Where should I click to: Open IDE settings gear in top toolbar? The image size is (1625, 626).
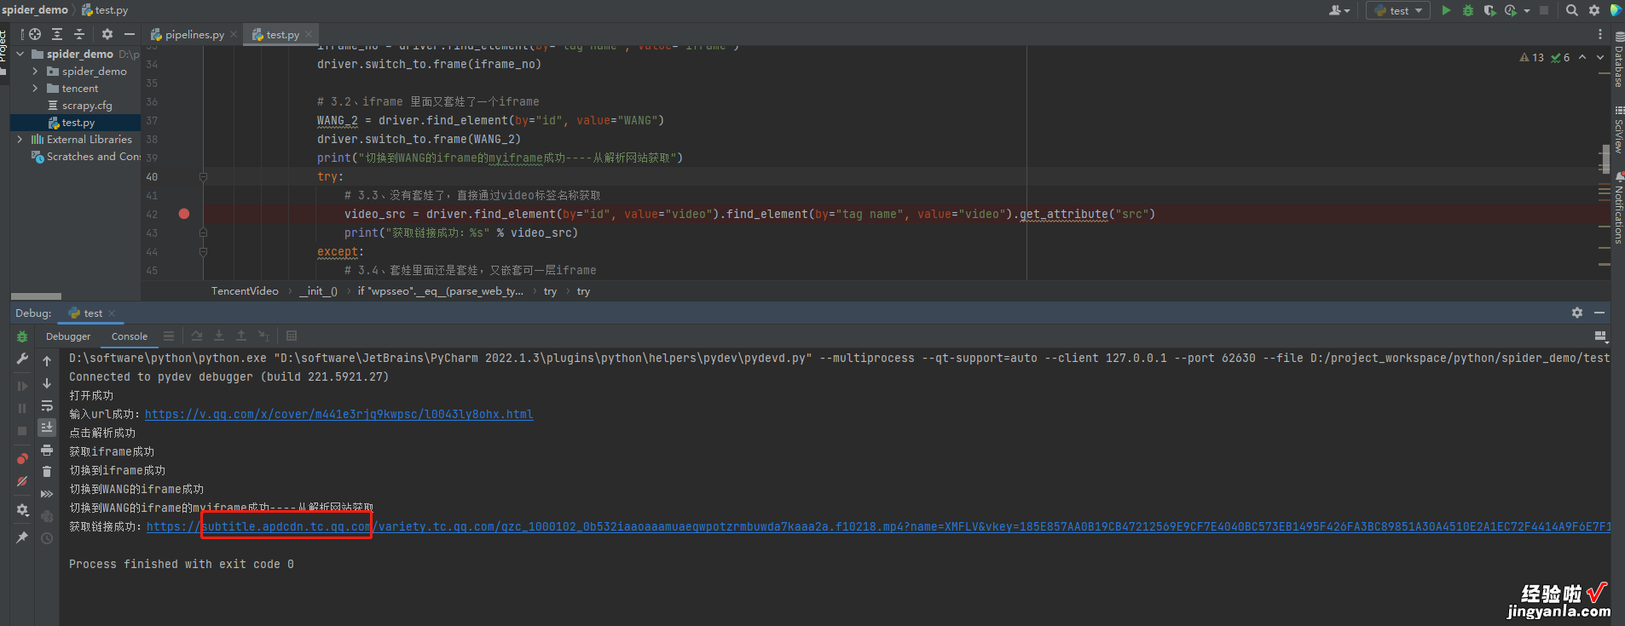(1594, 10)
